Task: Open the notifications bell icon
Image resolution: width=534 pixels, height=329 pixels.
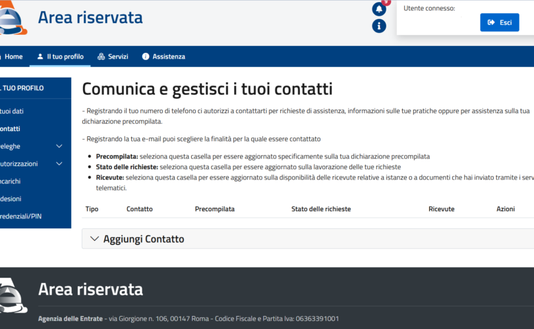Action: pos(379,9)
